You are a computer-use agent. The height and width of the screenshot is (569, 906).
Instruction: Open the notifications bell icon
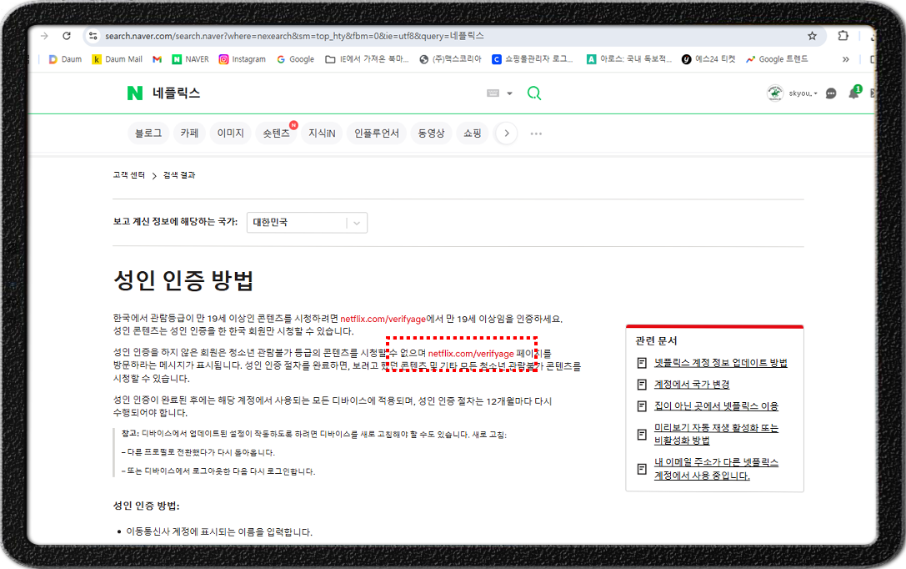854,93
